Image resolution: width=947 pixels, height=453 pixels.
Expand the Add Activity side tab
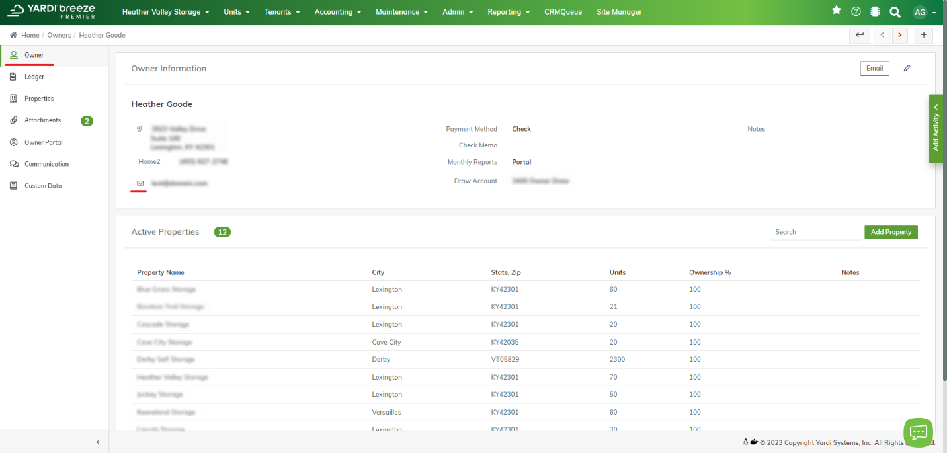click(936, 128)
